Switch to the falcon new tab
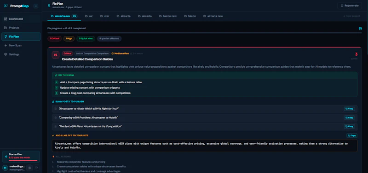 pyautogui.click(x=168, y=16)
